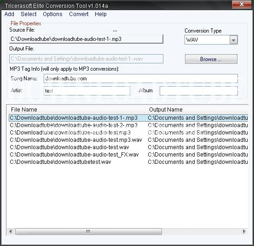This screenshot has width=254, height=246.
Task: Open the Select menu
Action: click(x=29, y=14)
